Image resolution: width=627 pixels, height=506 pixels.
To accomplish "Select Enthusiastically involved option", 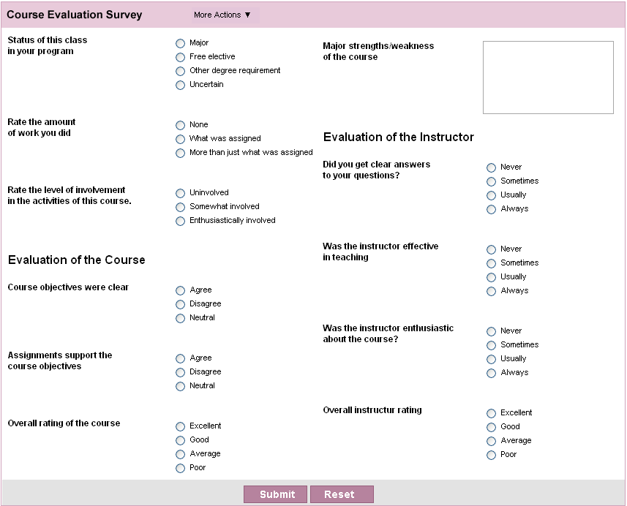I will (181, 222).
